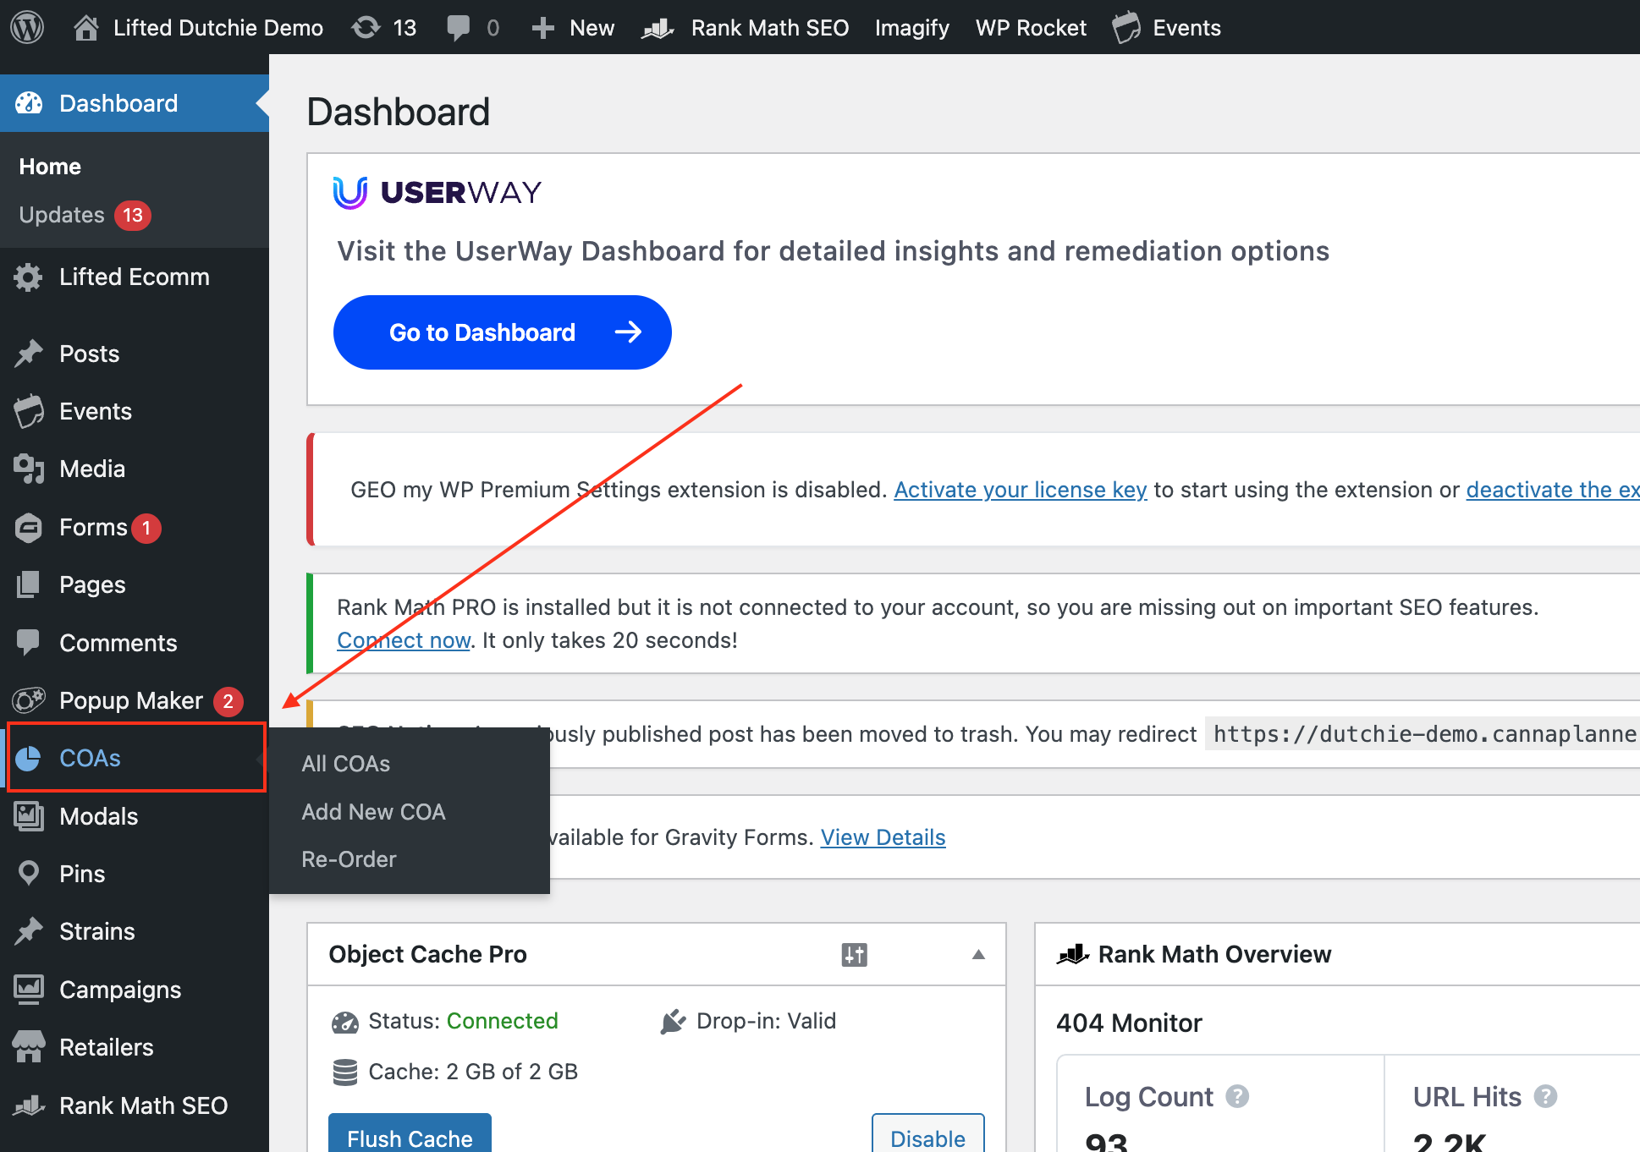The width and height of the screenshot is (1640, 1152).
Task: Click the updates refresh icon
Action: coord(366,27)
